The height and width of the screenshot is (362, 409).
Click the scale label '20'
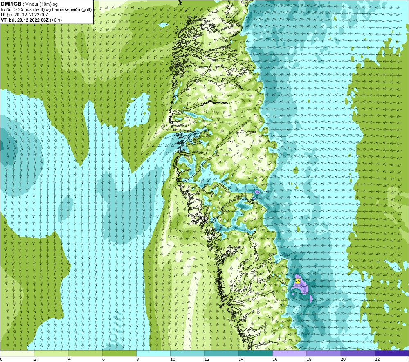tap(343, 359)
